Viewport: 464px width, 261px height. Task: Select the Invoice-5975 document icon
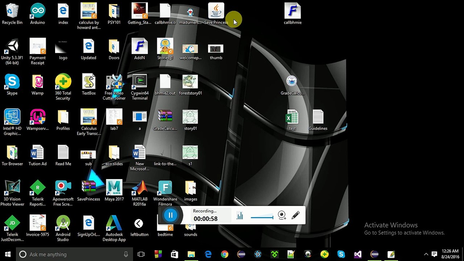point(38,226)
